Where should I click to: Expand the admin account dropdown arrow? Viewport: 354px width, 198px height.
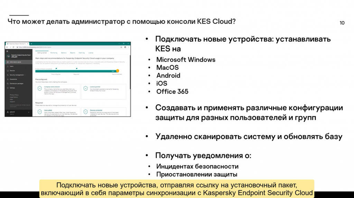(x=29, y=112)
